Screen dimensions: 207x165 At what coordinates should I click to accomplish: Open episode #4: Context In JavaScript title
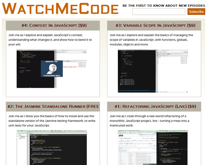coord(54,25)
